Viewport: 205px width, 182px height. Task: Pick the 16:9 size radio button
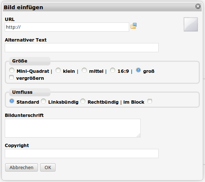113,70
